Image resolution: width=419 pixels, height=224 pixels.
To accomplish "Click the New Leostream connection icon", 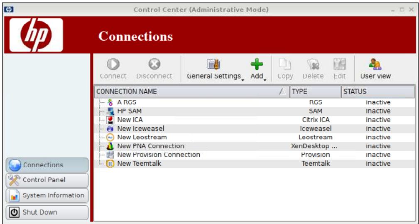I will (110, 138).
